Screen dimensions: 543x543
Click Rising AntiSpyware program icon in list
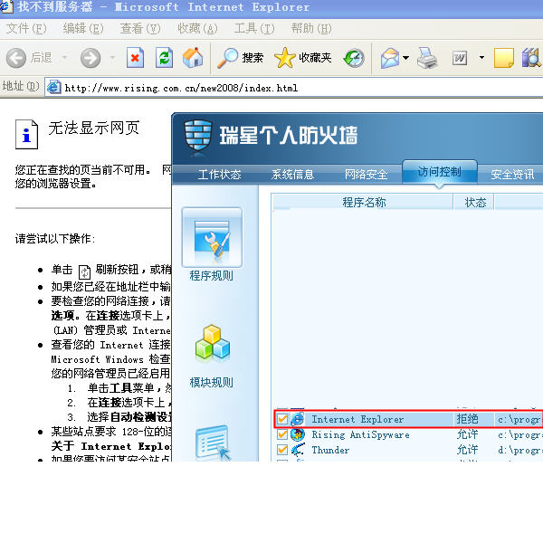tap(298, 434)
